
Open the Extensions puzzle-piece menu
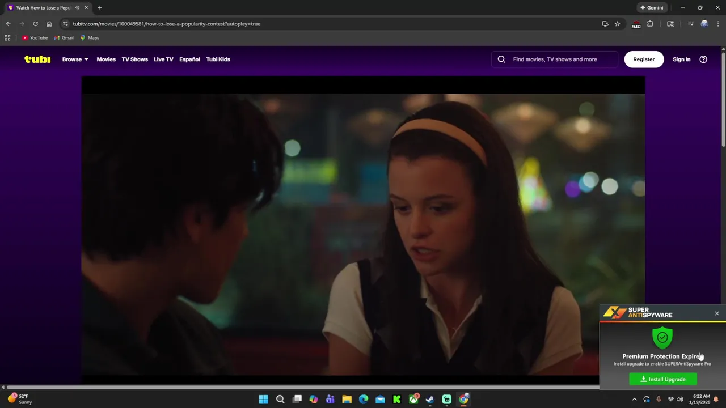(650, 24)
